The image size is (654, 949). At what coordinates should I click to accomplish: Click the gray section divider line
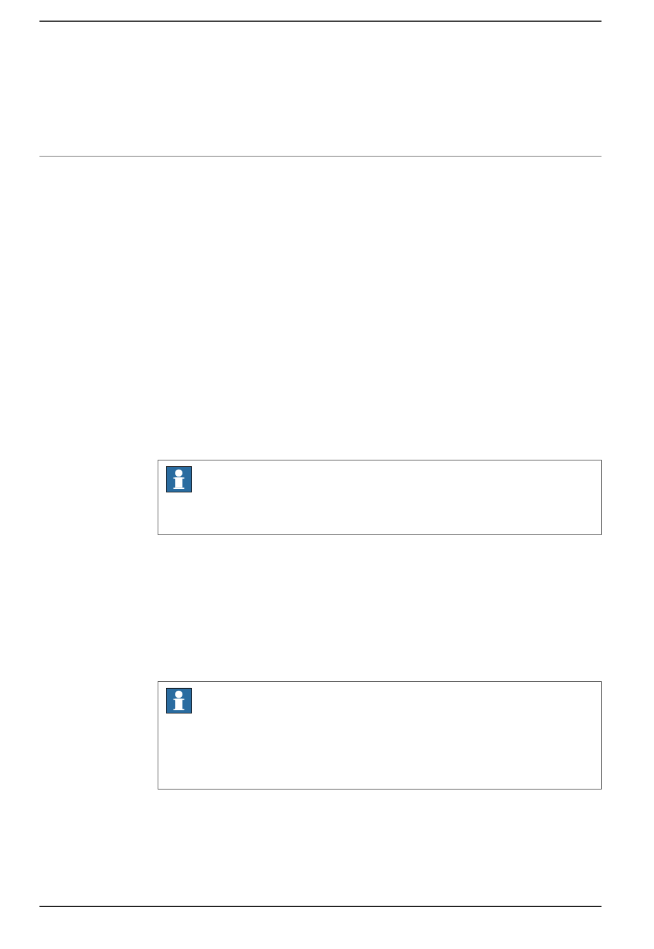click(x=320, y=156)
